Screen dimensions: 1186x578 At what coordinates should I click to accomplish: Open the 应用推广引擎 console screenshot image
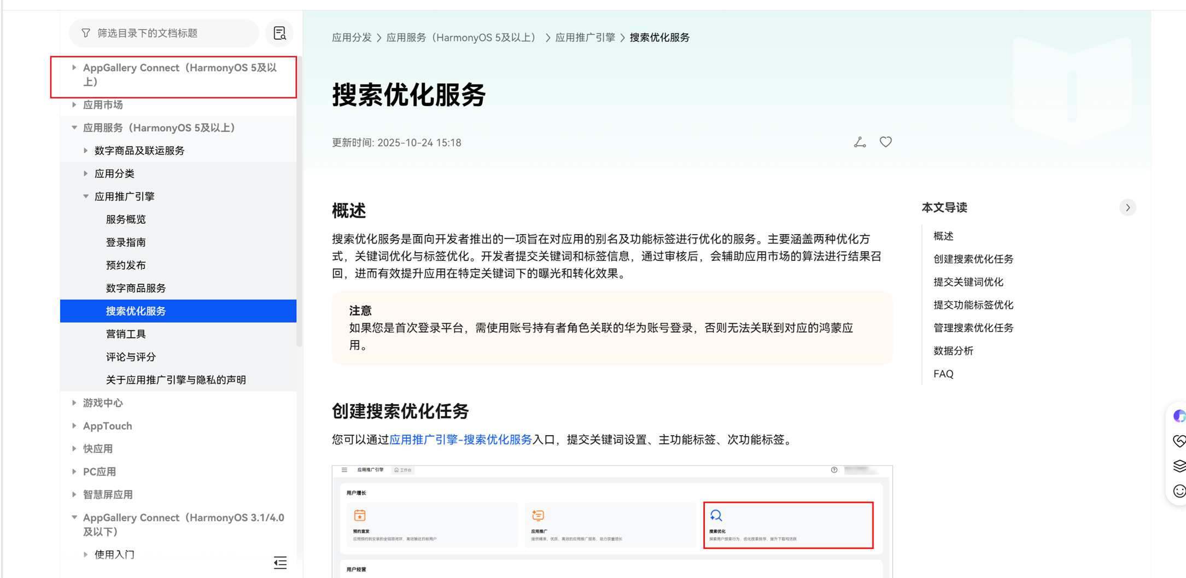[x=612, y=521]
